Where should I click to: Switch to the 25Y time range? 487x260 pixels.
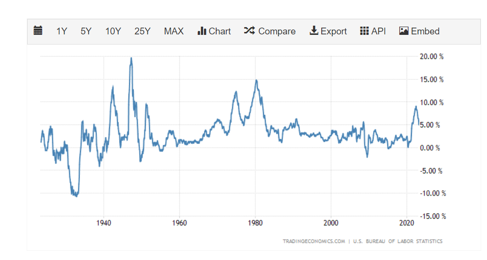coord(142,31)
